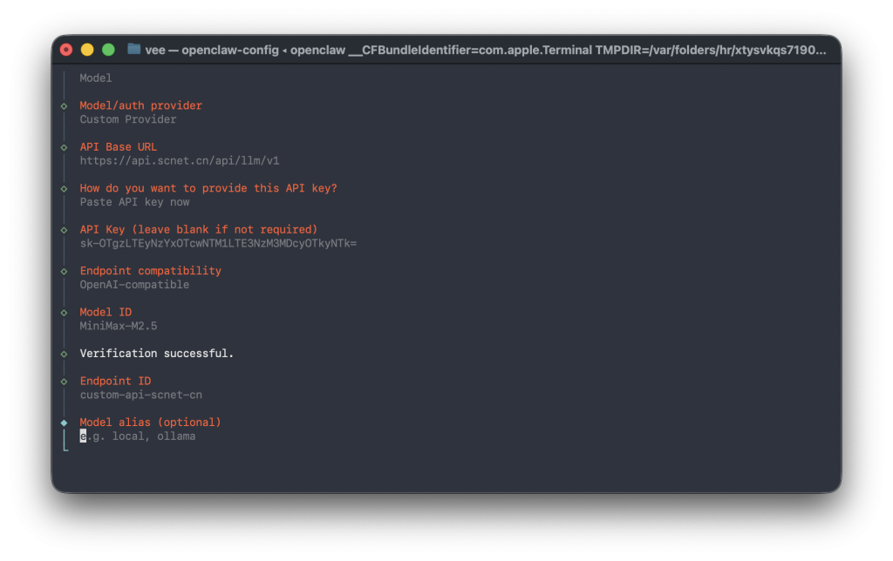Click the filled diamond beside Model alias
893x561 pixels.
64,422
